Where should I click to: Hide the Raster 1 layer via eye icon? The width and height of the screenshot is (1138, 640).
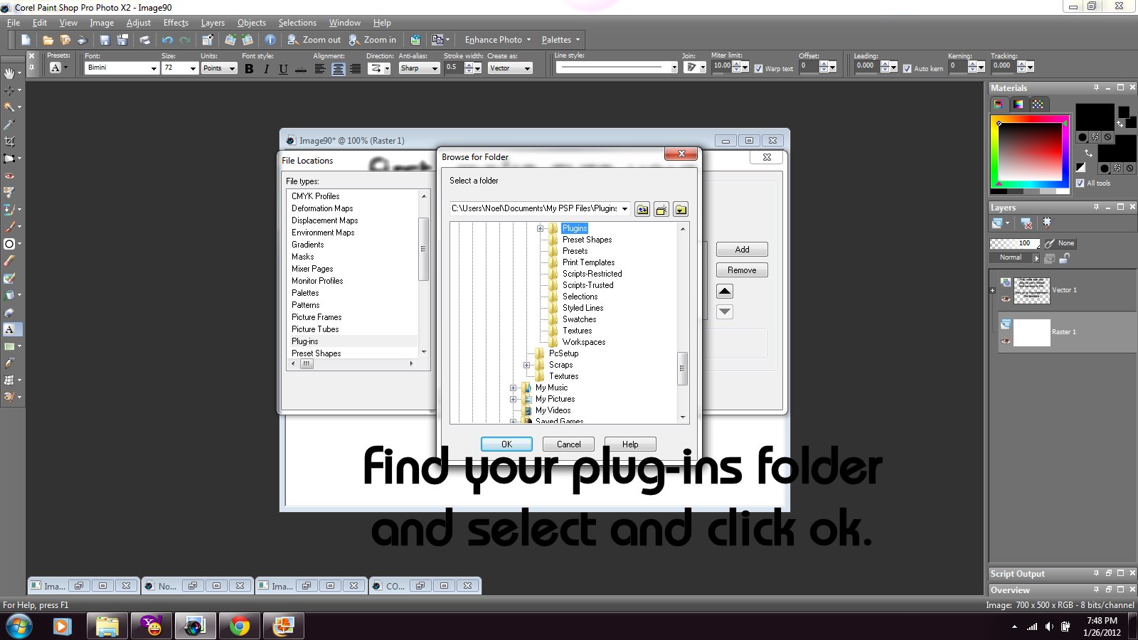pos(1006,341)
